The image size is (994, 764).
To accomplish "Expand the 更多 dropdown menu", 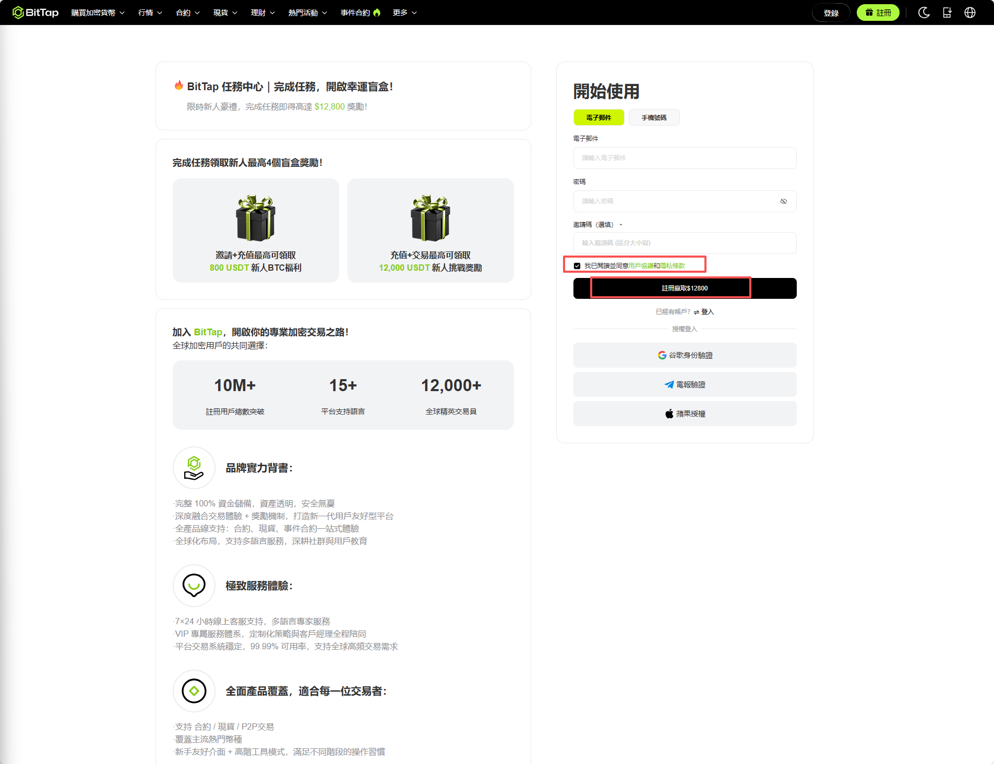I will [x=405, y=13].
